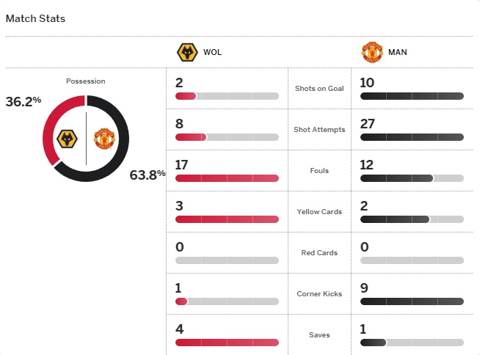Click the Man United Shots on Goal bar
480x355 pixels.
[412, 96]
